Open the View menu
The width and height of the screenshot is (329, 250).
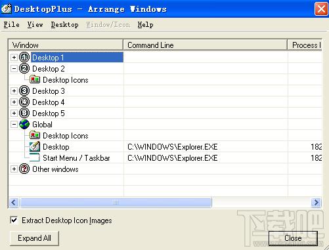(35, 25)
